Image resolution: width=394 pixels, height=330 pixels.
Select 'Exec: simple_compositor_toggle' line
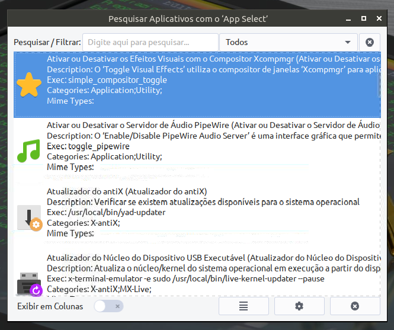[107, 80]
